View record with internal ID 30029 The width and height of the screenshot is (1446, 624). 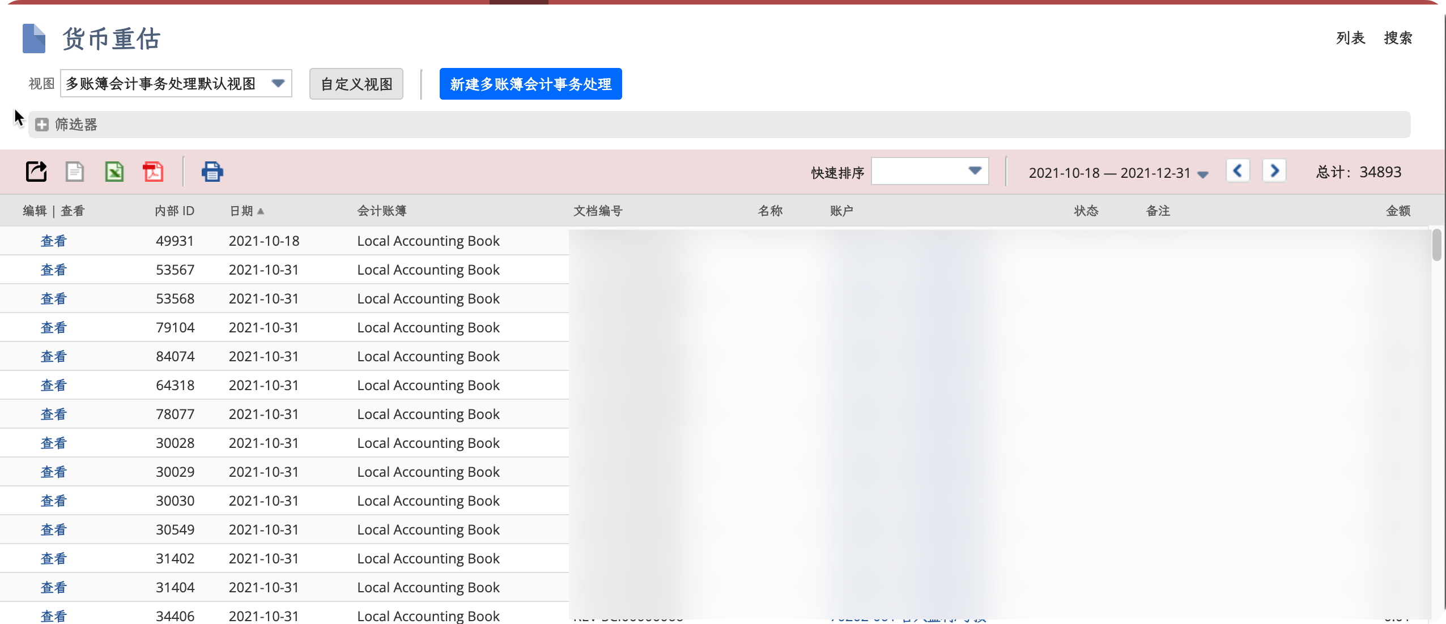54,472
